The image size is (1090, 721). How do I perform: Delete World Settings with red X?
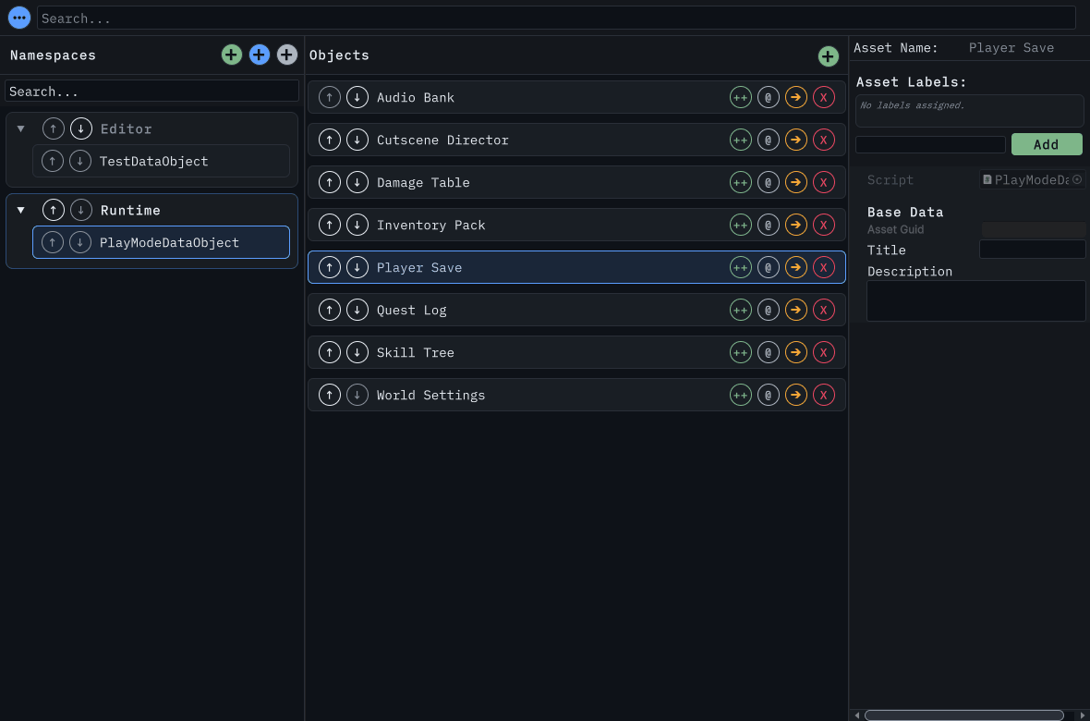824,395
